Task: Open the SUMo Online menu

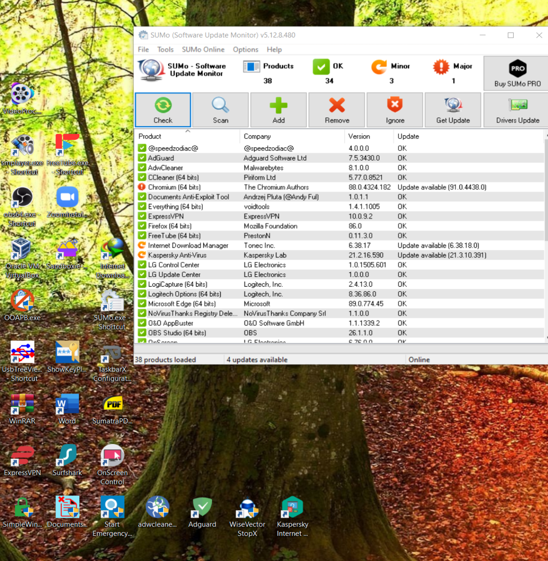Action: point(203,50)
